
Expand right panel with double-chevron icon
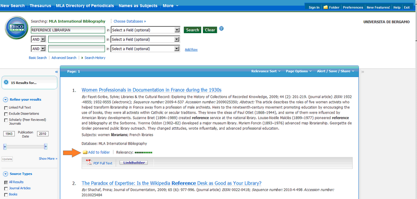click(x=362, y=72)
